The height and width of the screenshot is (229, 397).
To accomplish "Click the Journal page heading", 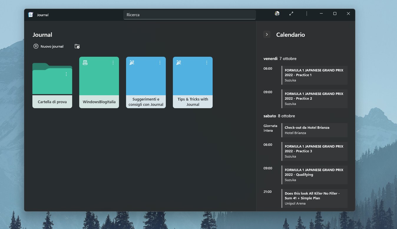I will [42, 35].
